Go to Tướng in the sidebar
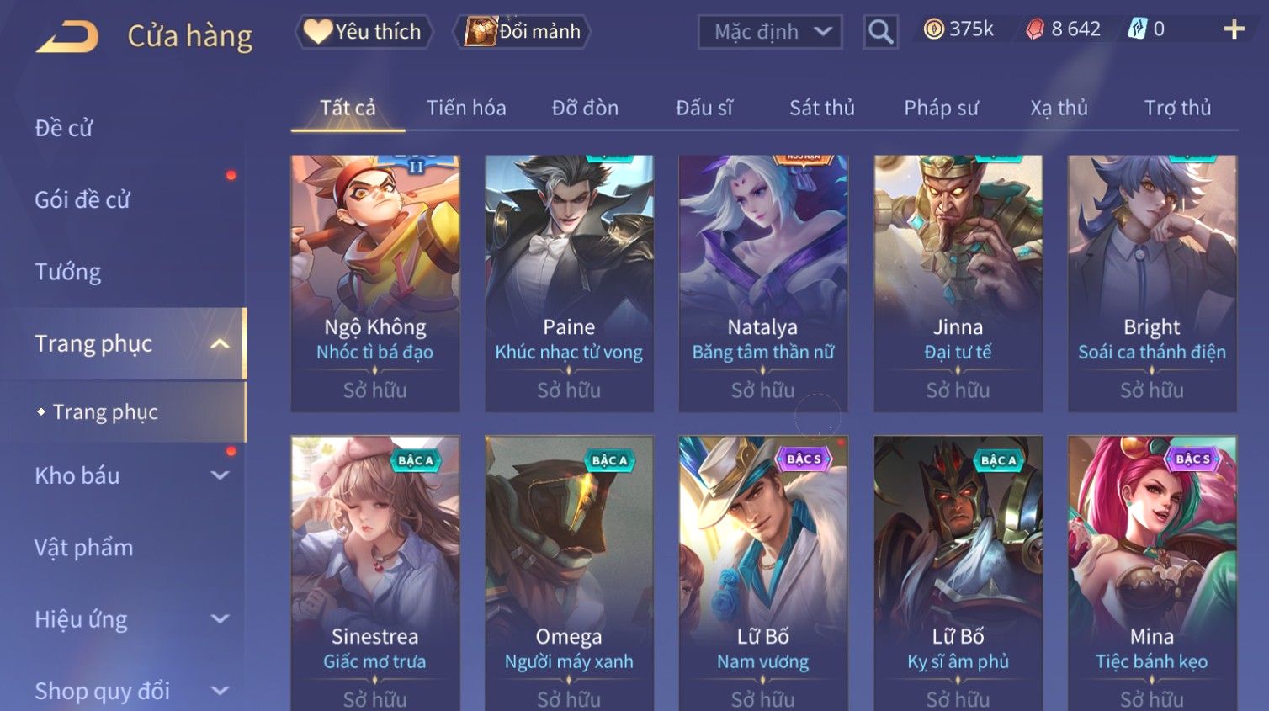The image size is (1269, 711). coord(68,272)
